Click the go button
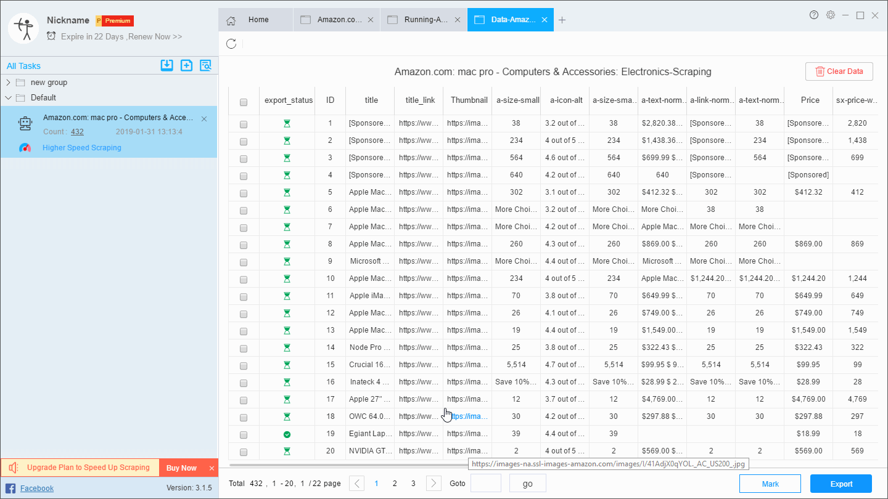The width and height of the screenshot is (888, 499). 528,484
